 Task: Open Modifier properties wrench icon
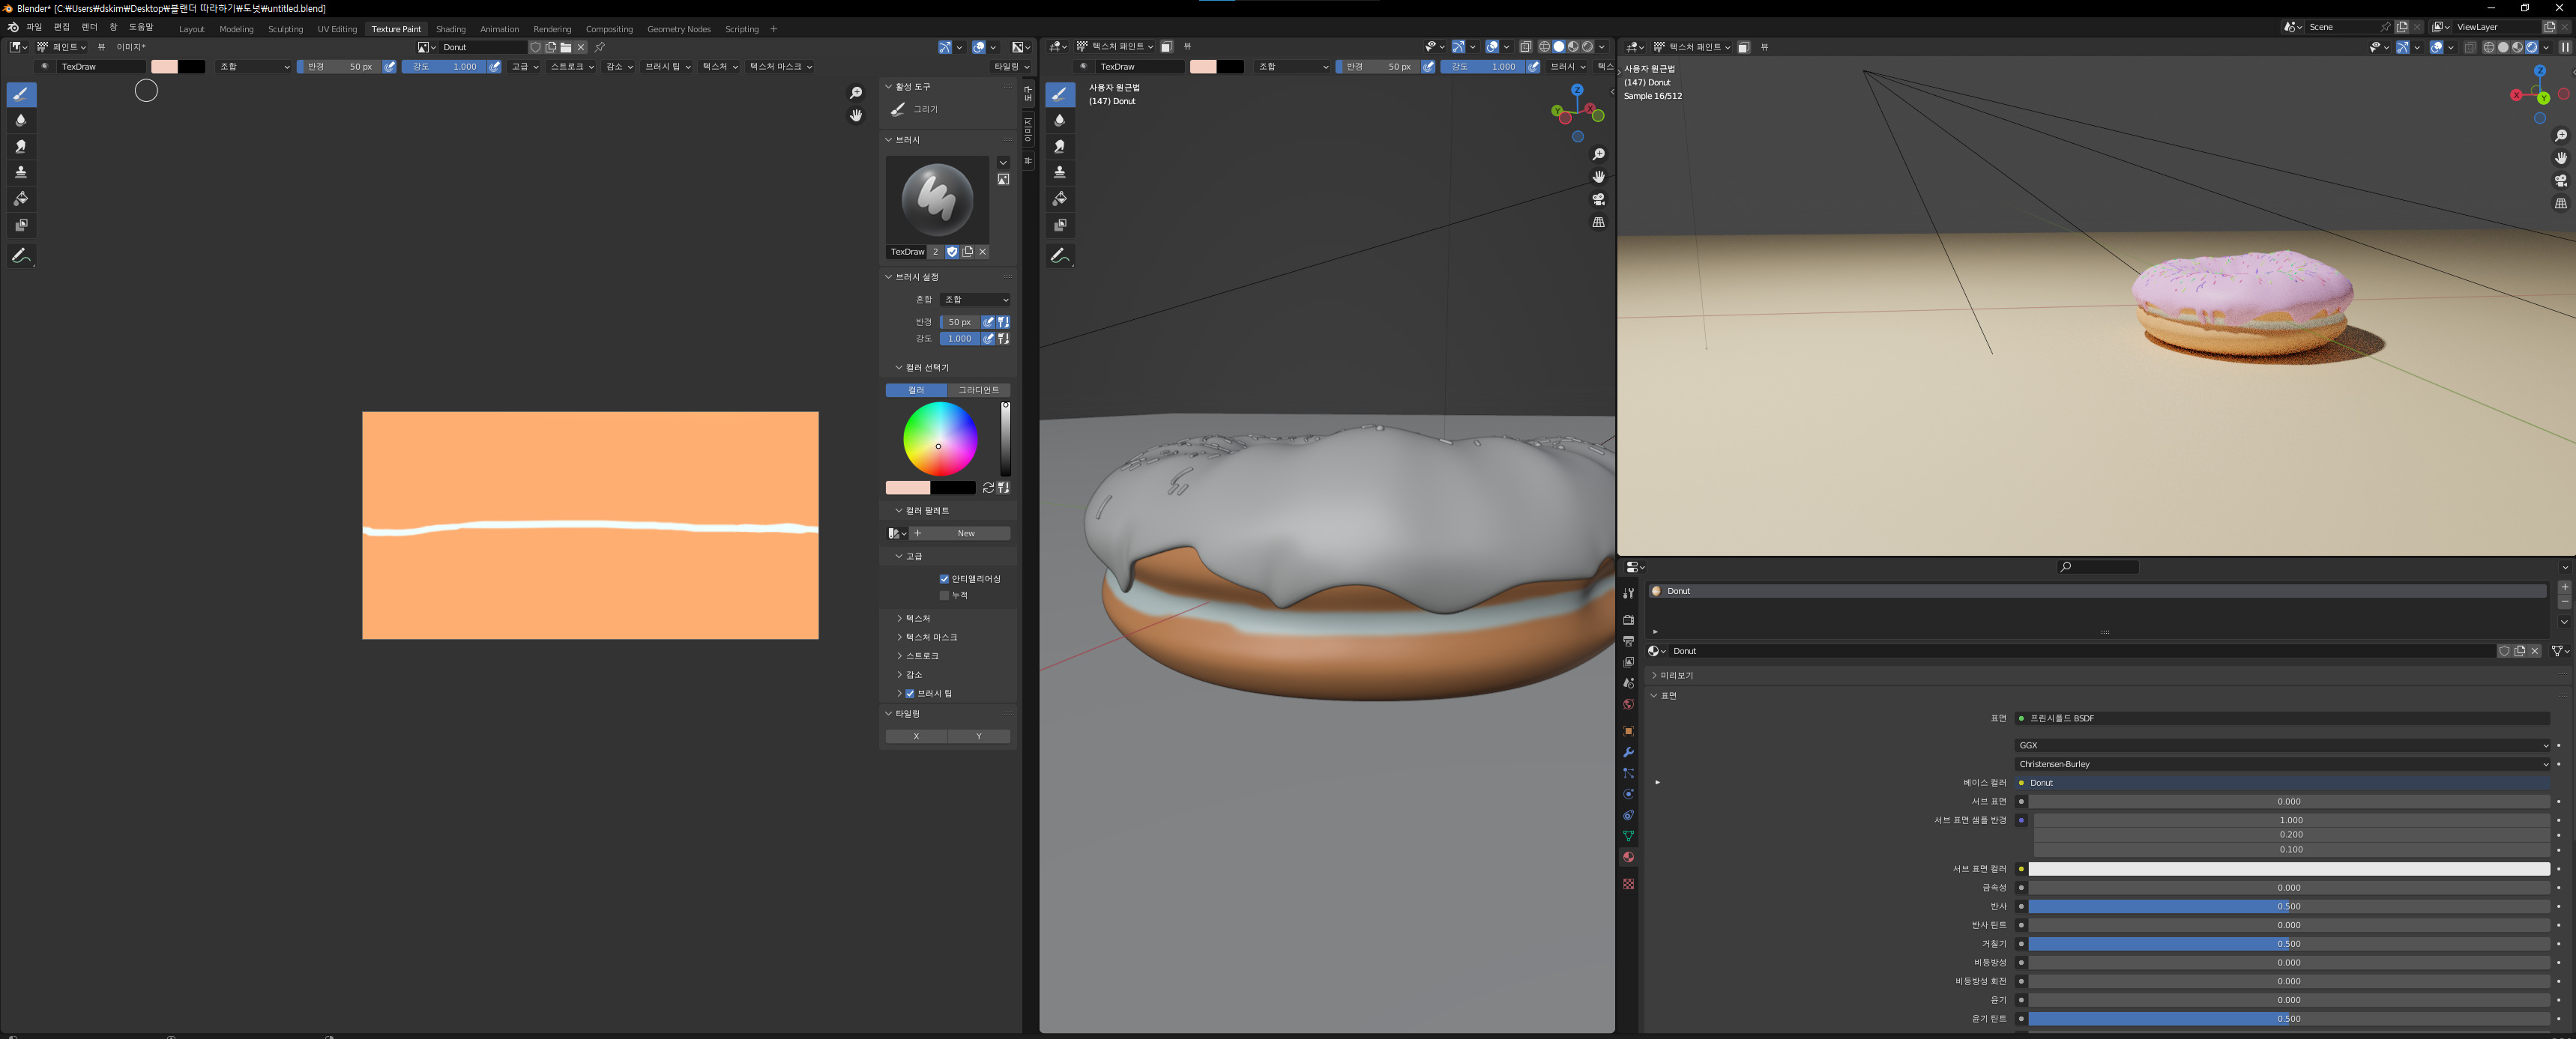pyautogui.click(x=1628, y=752)
